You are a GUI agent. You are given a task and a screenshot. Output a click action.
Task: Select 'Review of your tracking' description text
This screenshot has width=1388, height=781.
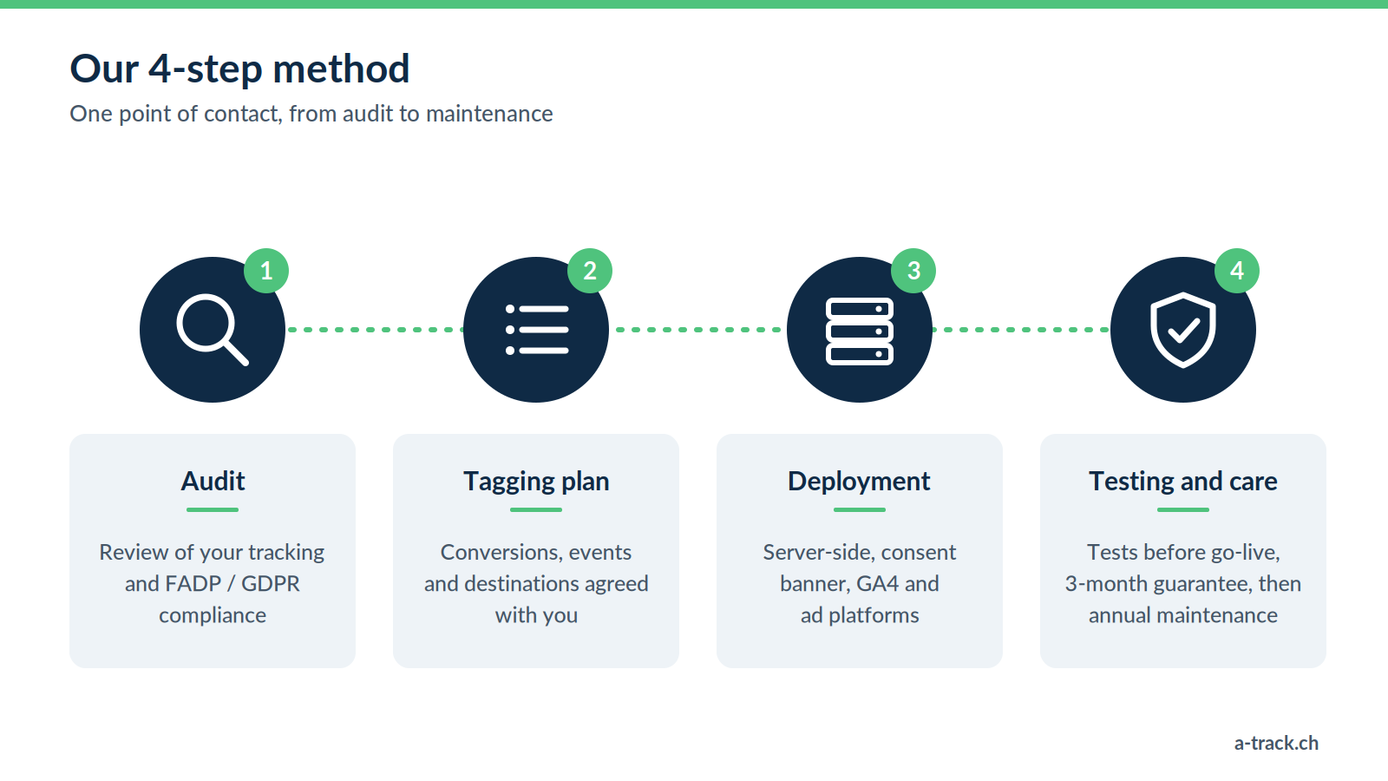coord(213,583)
